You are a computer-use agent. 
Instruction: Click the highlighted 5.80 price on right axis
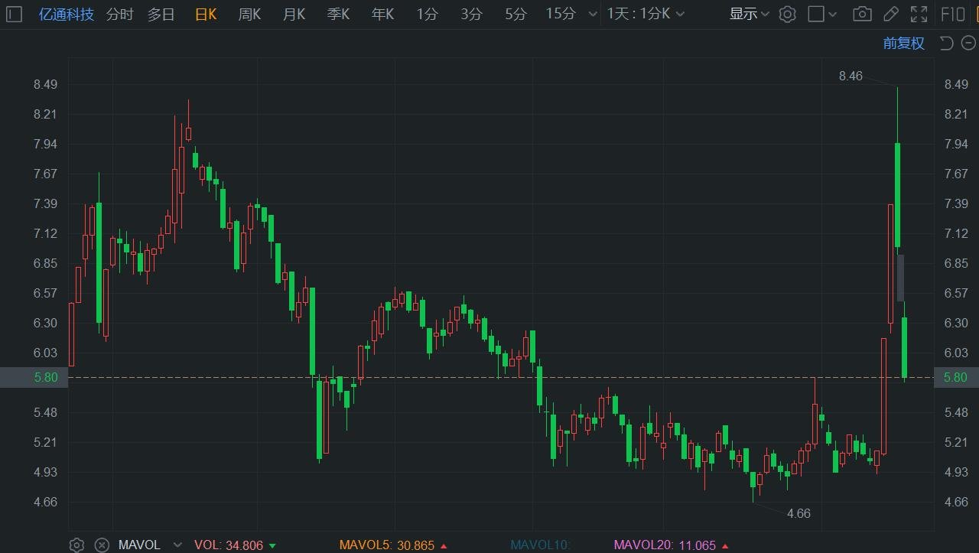(x=956, y=377)
